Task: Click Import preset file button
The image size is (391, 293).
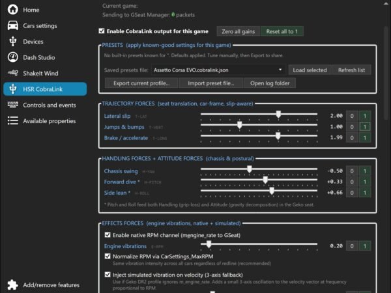Action: pyautogui.click(x=211, y=83)
